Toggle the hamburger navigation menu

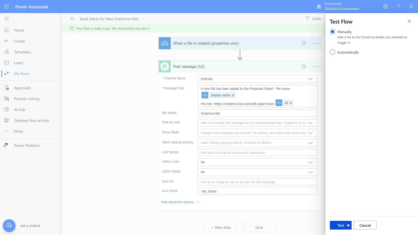coord(7,19)
